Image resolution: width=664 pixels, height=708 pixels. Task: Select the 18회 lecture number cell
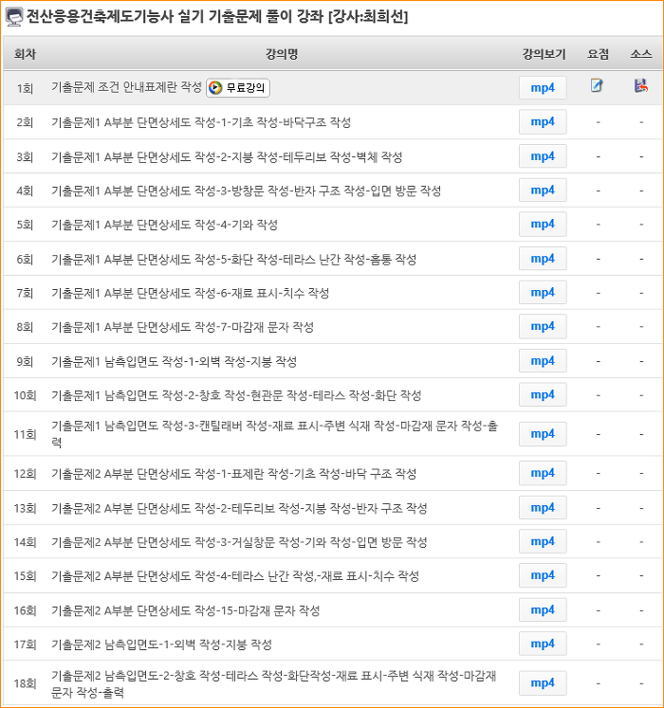tap(25, 683)
